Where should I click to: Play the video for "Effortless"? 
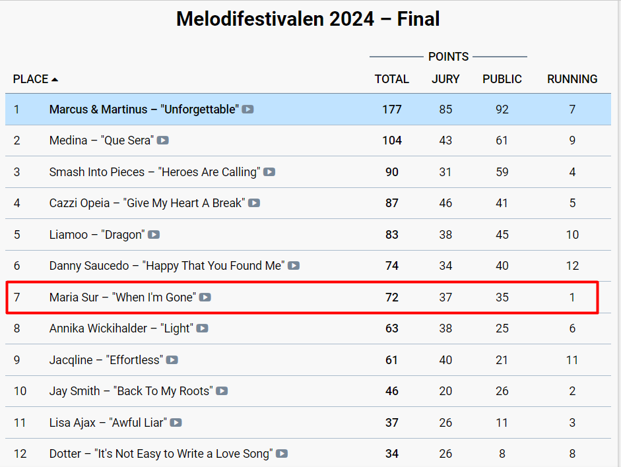click(x=172, y=360)
